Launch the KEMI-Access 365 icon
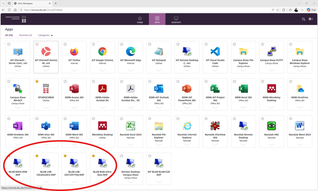 tap(74, 89)
